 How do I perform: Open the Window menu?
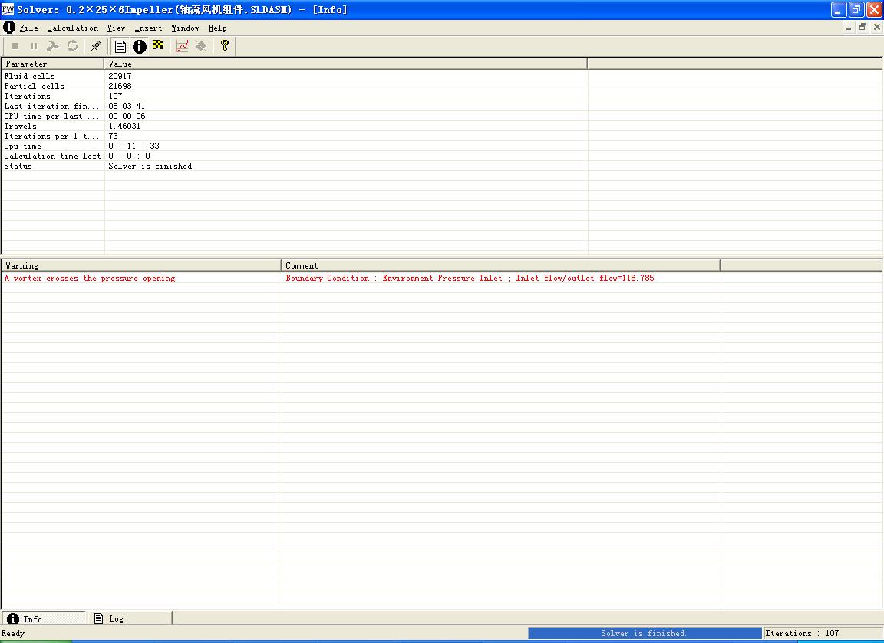185,28
